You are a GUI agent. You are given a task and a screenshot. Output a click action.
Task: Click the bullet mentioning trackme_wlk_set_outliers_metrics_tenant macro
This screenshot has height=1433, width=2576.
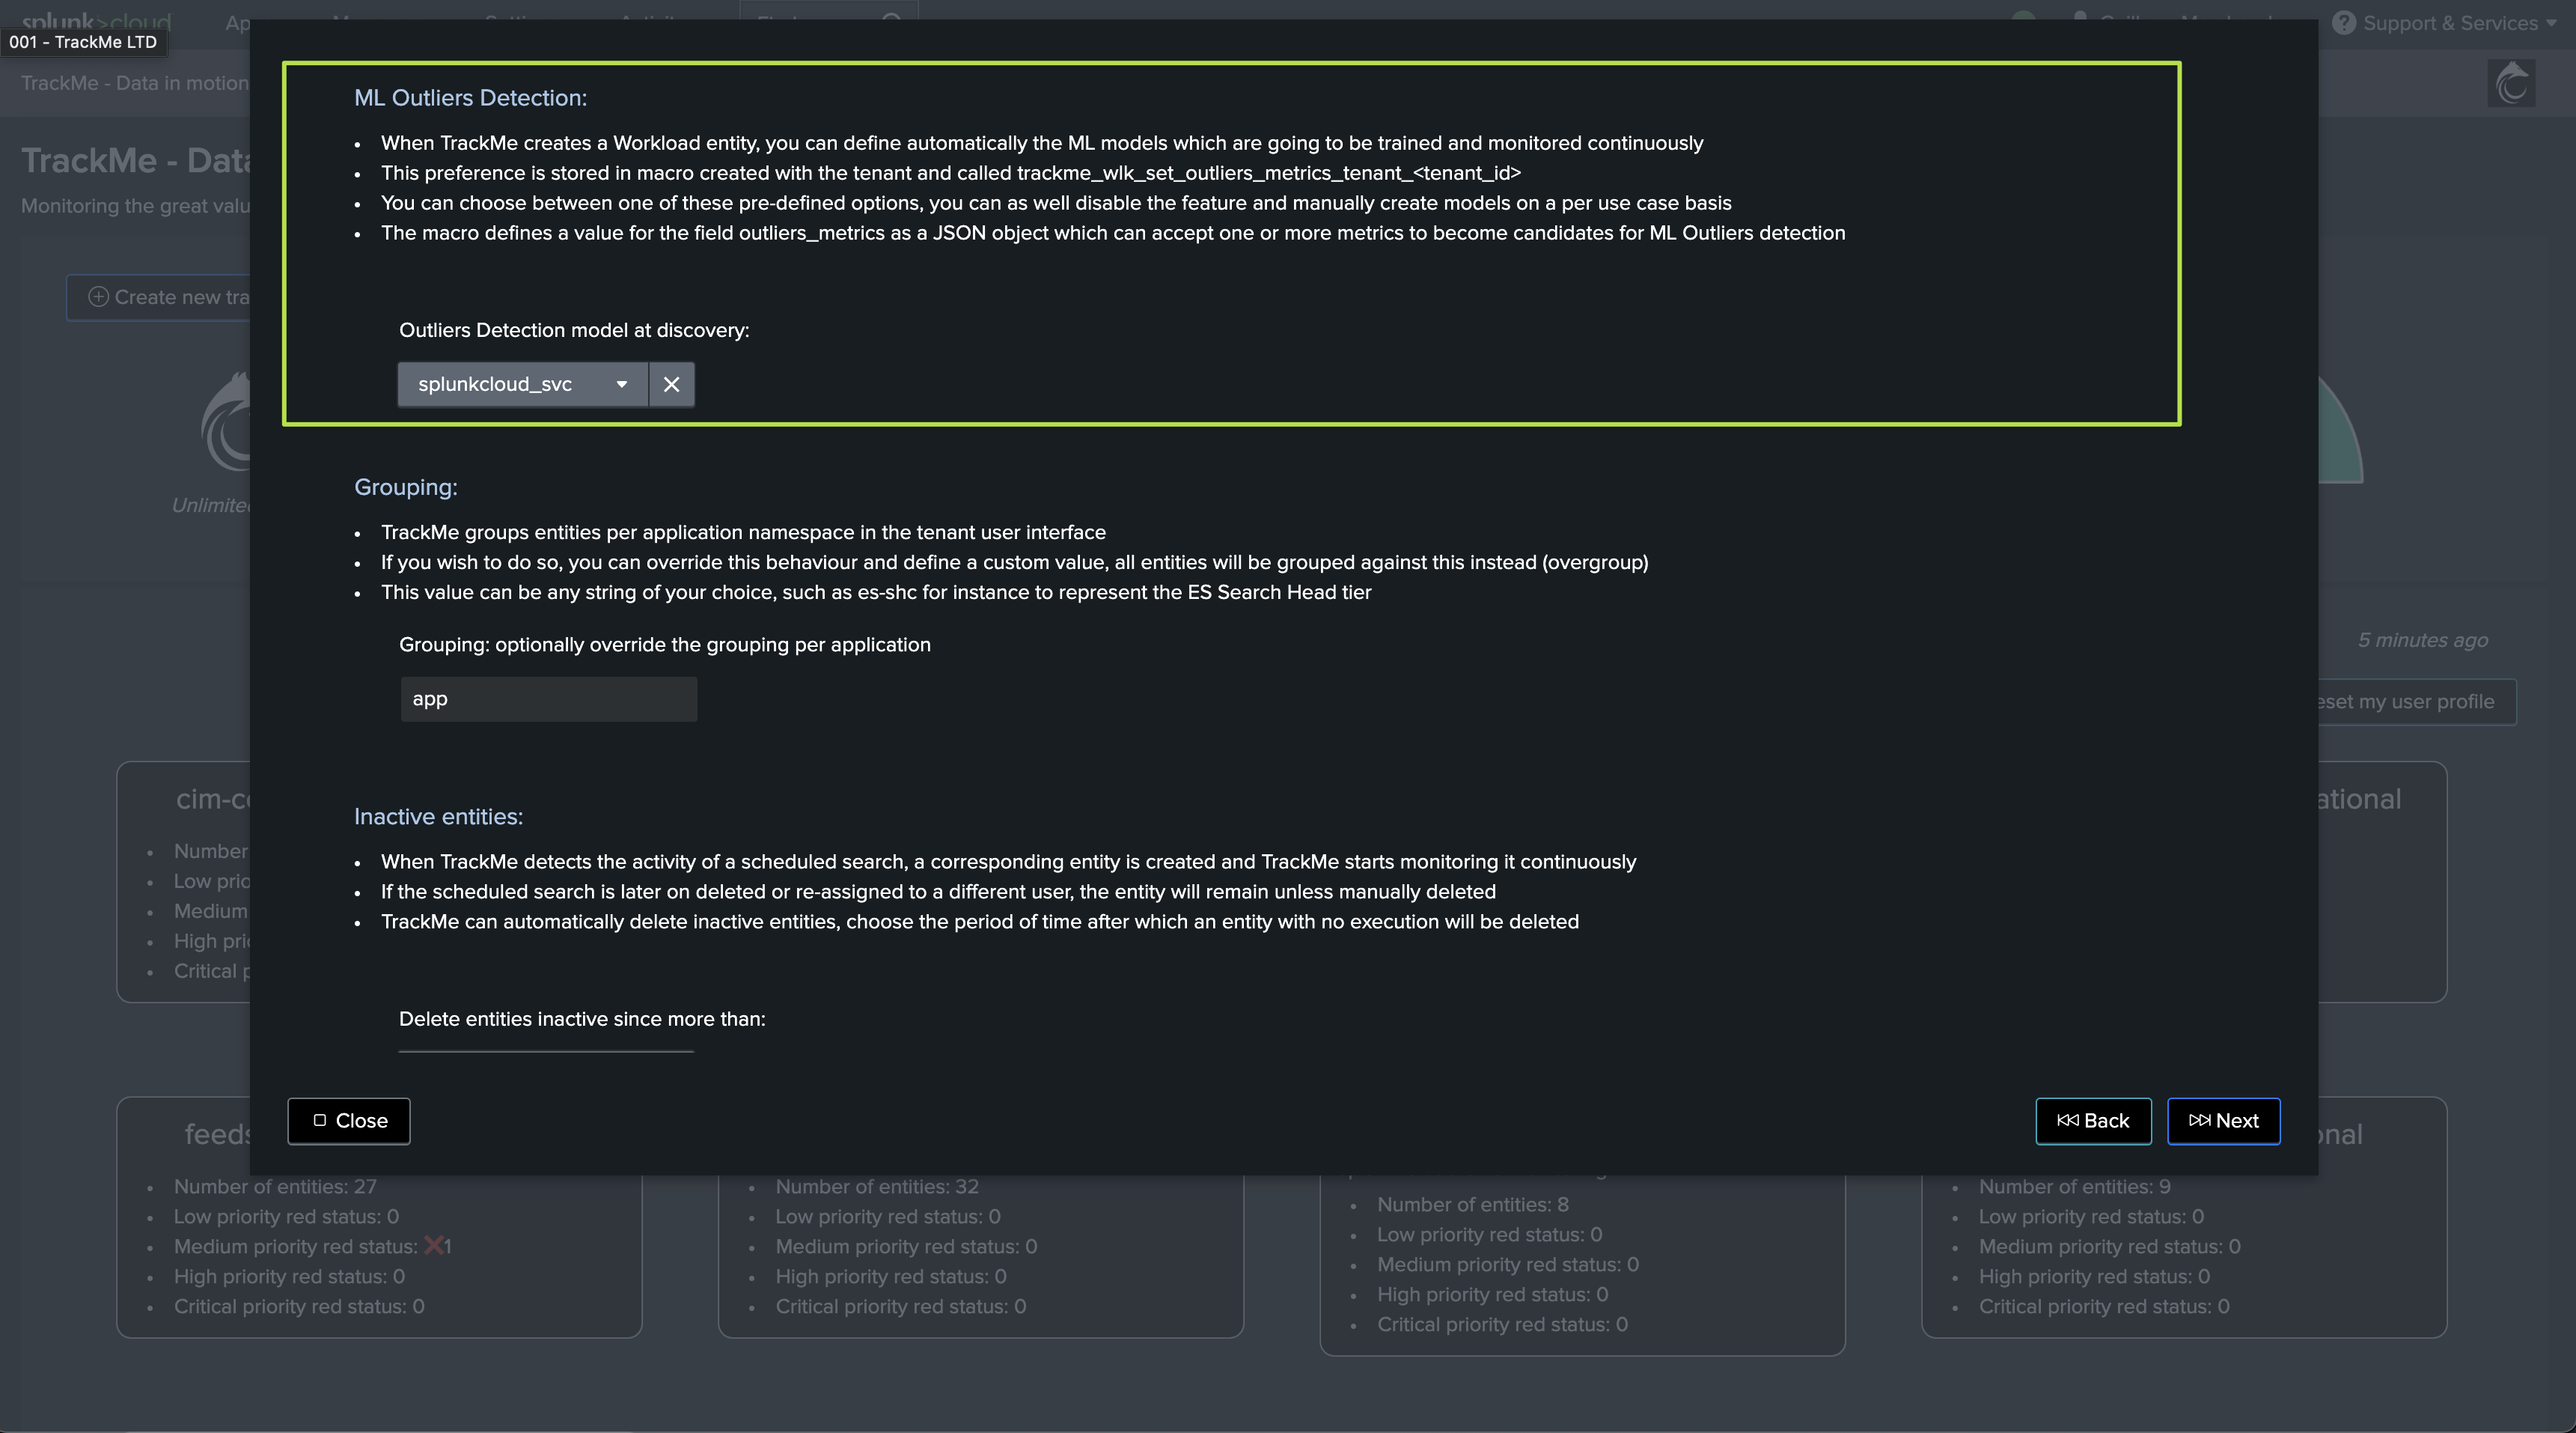pyautogui.click(x=950, y=173)
